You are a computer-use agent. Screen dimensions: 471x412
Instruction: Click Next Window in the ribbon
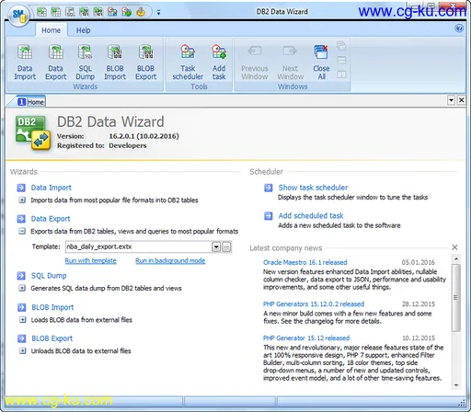290,63
